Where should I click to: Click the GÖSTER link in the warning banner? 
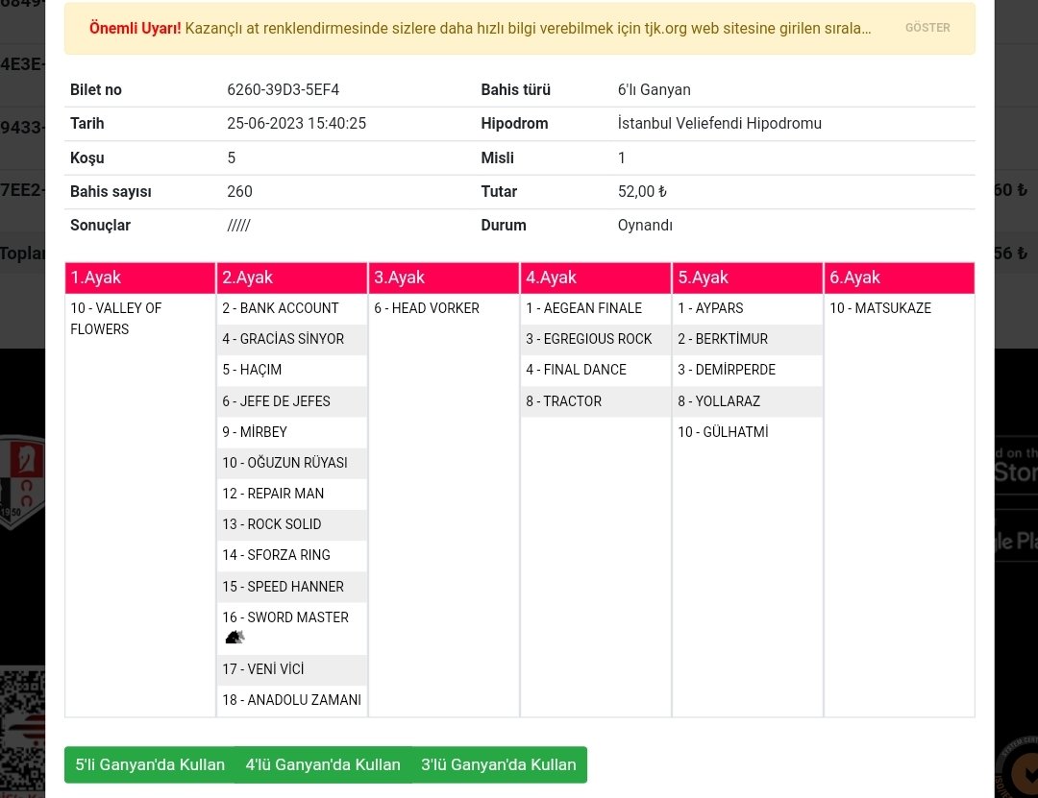point(927,28)
